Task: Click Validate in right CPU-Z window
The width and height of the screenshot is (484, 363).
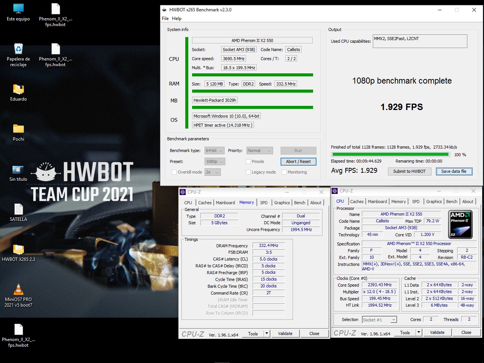Action: click(437, 332)
